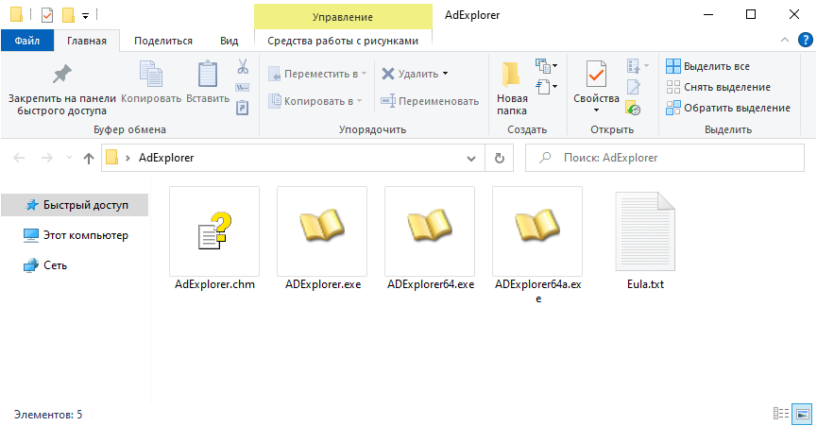Create a Новая папка (New folder)
The image size is (817, 426).
pyautogui.click(x=511, y=88)
